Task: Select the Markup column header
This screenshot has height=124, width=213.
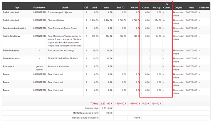Action: point(157,7)
